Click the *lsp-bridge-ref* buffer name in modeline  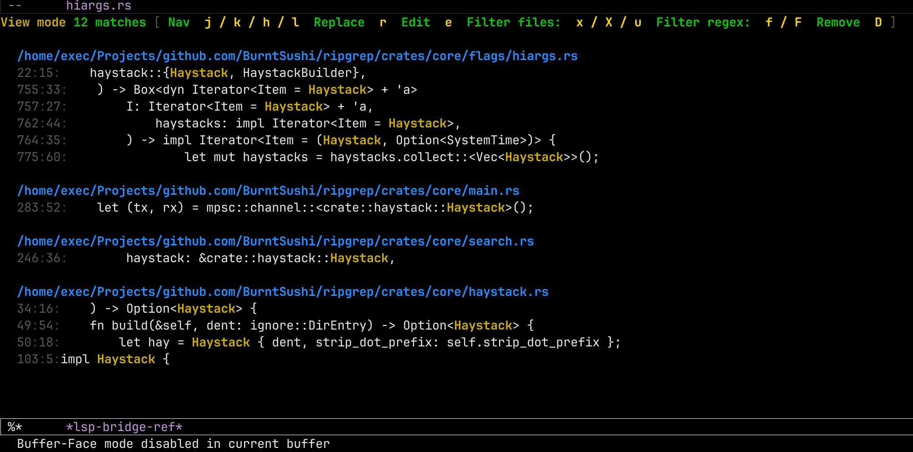pos(123,427)
